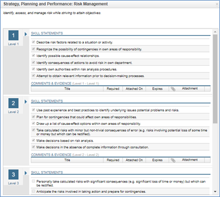The image size is (220, 197).
Task: Click the Level 2 number badge
Action: point(13,103)
